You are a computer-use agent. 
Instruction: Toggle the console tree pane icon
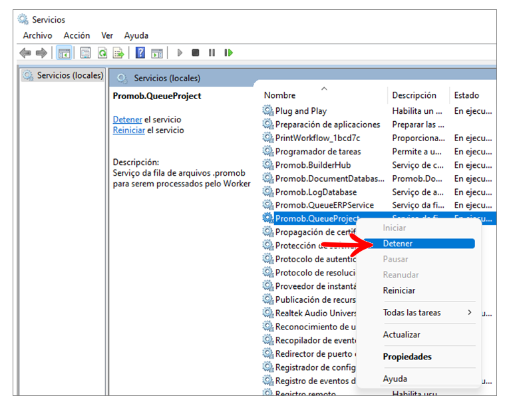tap(64, 53)
